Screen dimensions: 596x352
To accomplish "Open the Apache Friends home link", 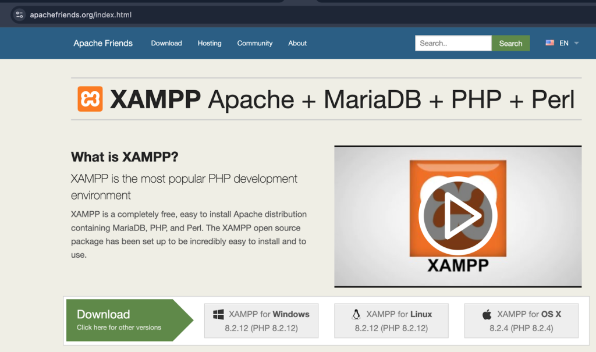I will coord(103,43).
